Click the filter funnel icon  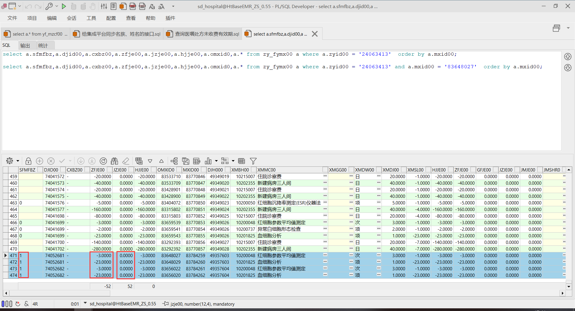click(x=253, y=161)
